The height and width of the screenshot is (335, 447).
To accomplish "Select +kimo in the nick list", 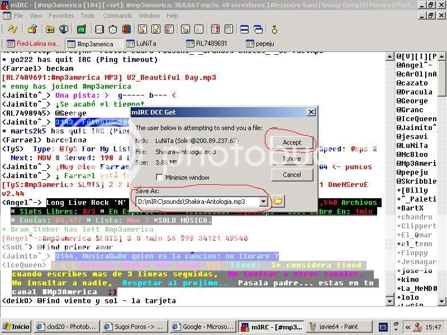I will [408, 280].
